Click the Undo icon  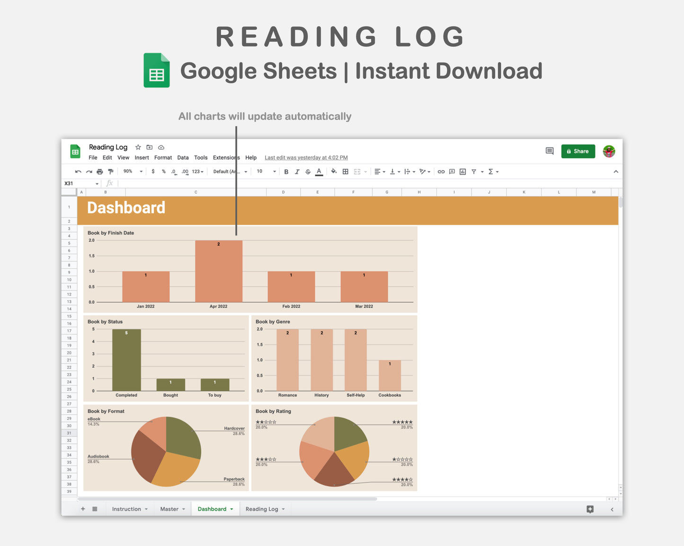[x=78, y=171]
